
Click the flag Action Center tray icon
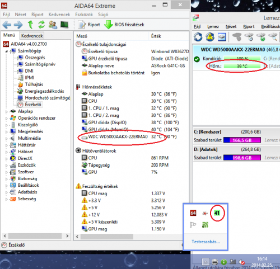tap(193, 225)
